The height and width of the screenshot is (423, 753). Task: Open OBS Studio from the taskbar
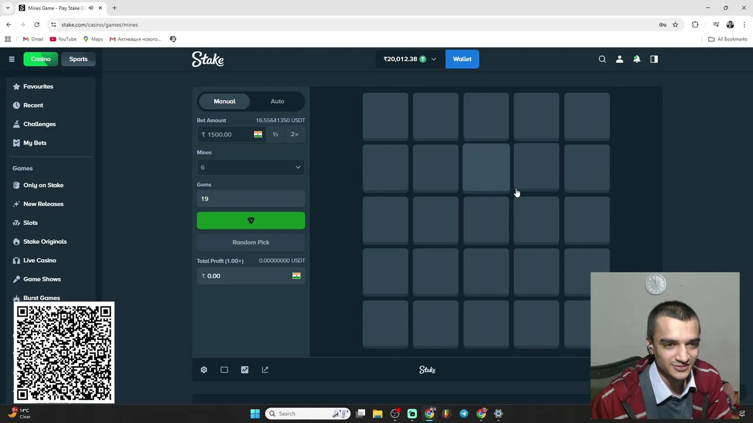click(x=395, y=414)
